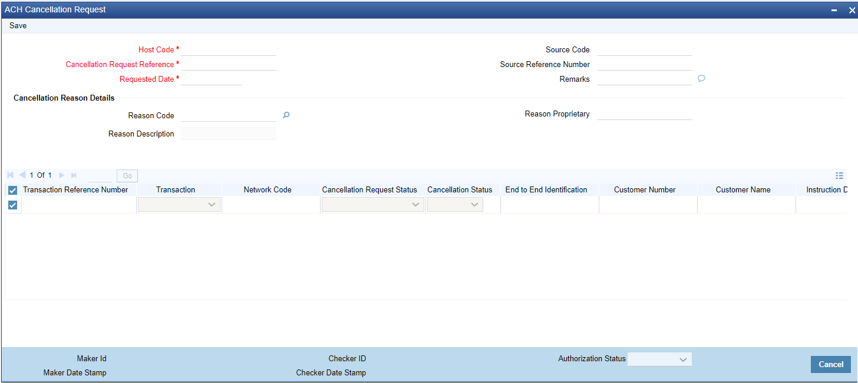
Task: Click the Cancel button
Action: tap(831, 364)
